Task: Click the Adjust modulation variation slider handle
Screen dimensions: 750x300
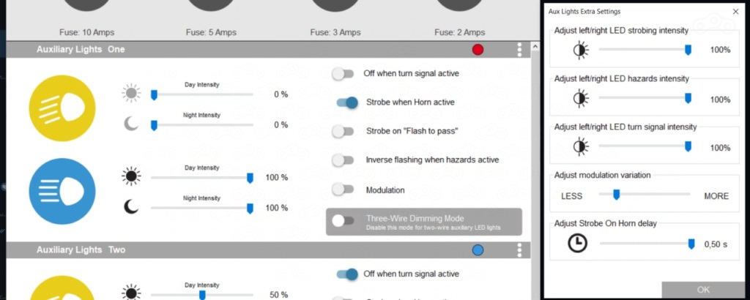Action: [x=616, y=195]
